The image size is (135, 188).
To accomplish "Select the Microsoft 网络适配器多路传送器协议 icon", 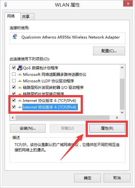I will point(20,75).
